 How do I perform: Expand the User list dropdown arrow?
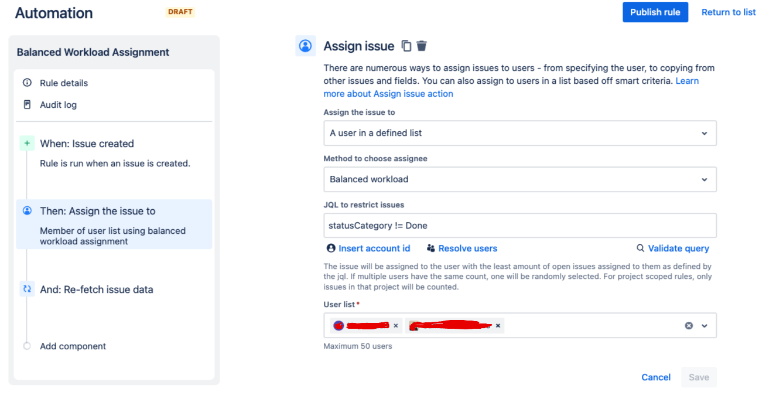(x=705, y=326)
